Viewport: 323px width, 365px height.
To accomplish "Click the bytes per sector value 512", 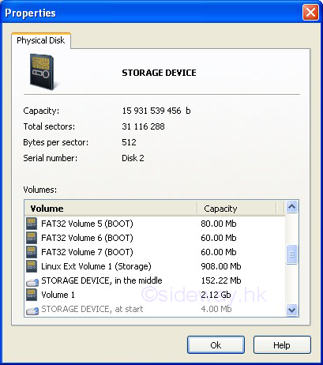I will (x=129, y=142).
